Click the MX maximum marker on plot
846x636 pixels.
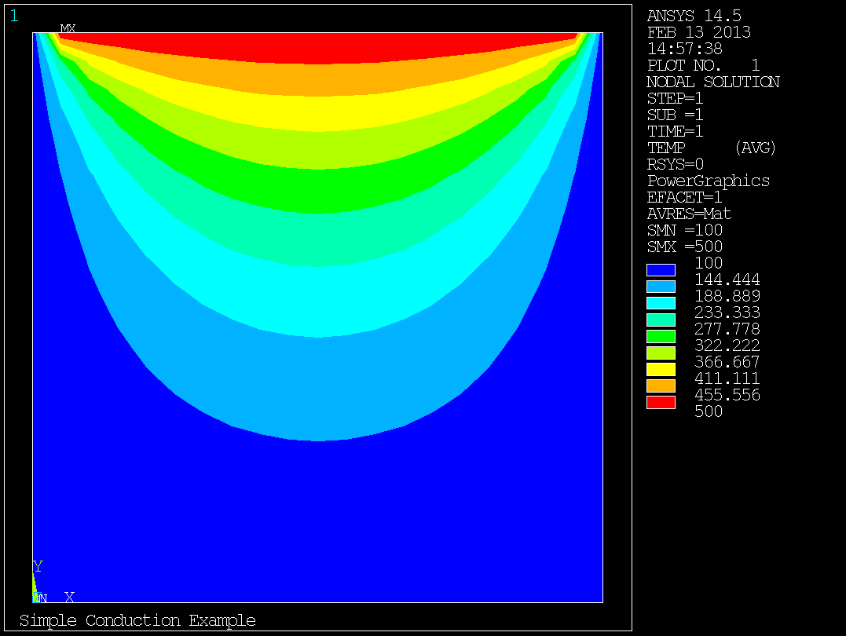coord(68,29)
